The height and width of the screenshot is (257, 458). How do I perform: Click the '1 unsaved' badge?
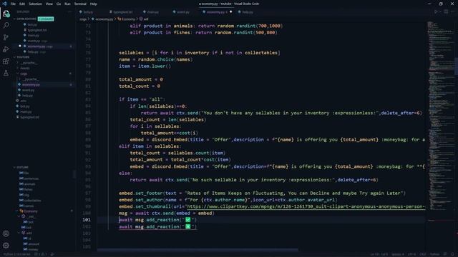point(46,19)
